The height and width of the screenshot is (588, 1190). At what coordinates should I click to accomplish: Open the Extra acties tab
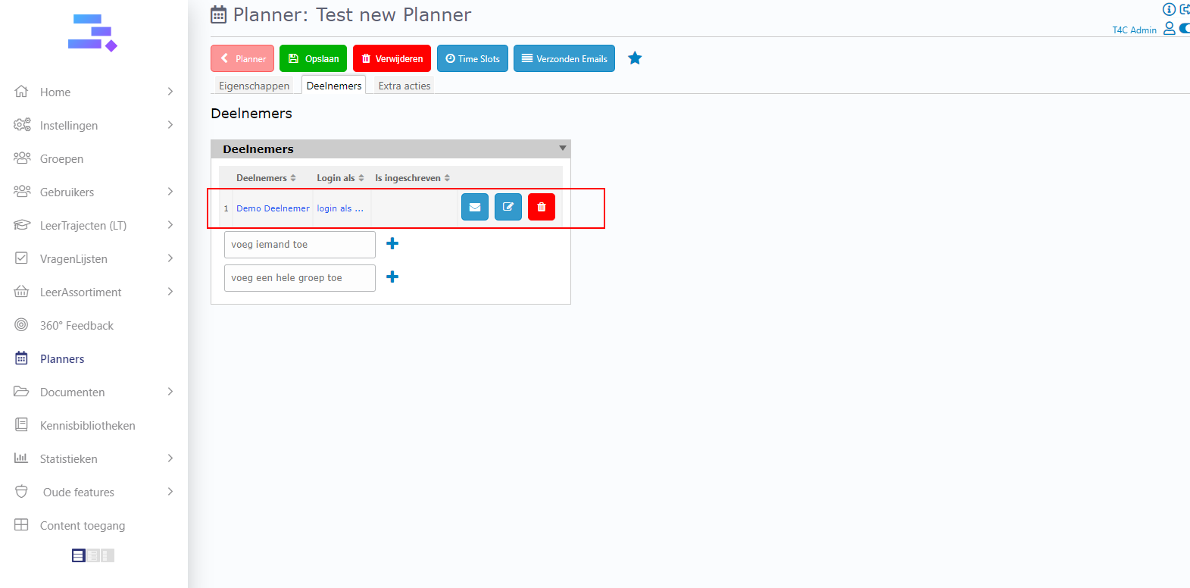click(404, 86)
